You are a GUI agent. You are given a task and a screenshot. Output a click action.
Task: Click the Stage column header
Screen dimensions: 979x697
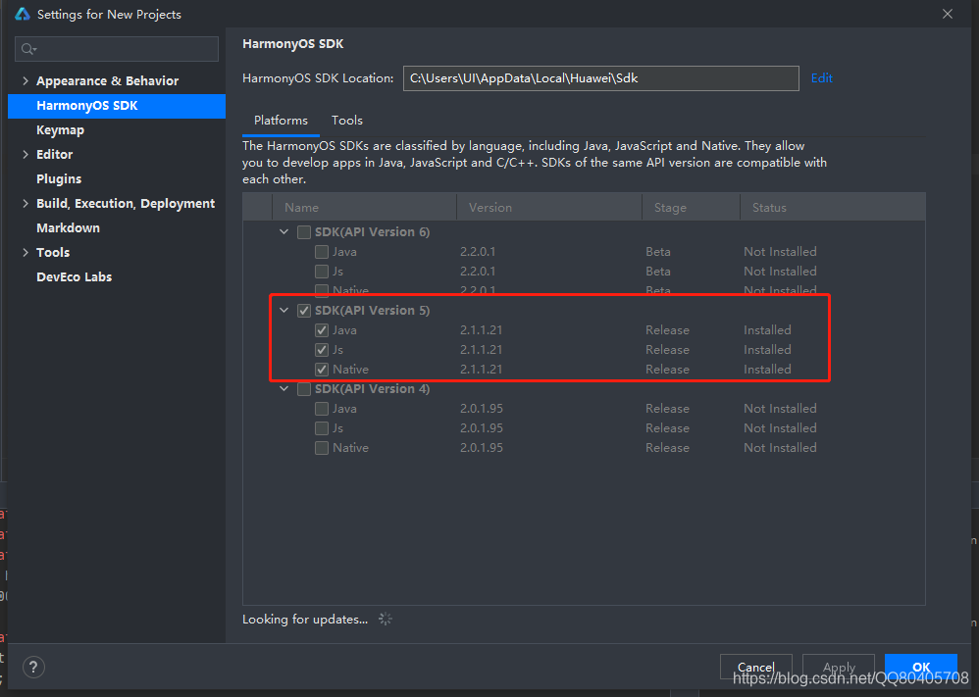(692, 207)
